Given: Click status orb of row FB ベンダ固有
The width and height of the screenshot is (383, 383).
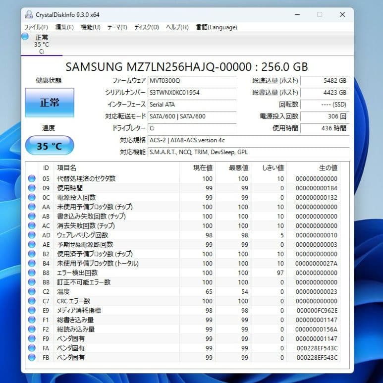Looking at the screenshot, I should (32, 357).
